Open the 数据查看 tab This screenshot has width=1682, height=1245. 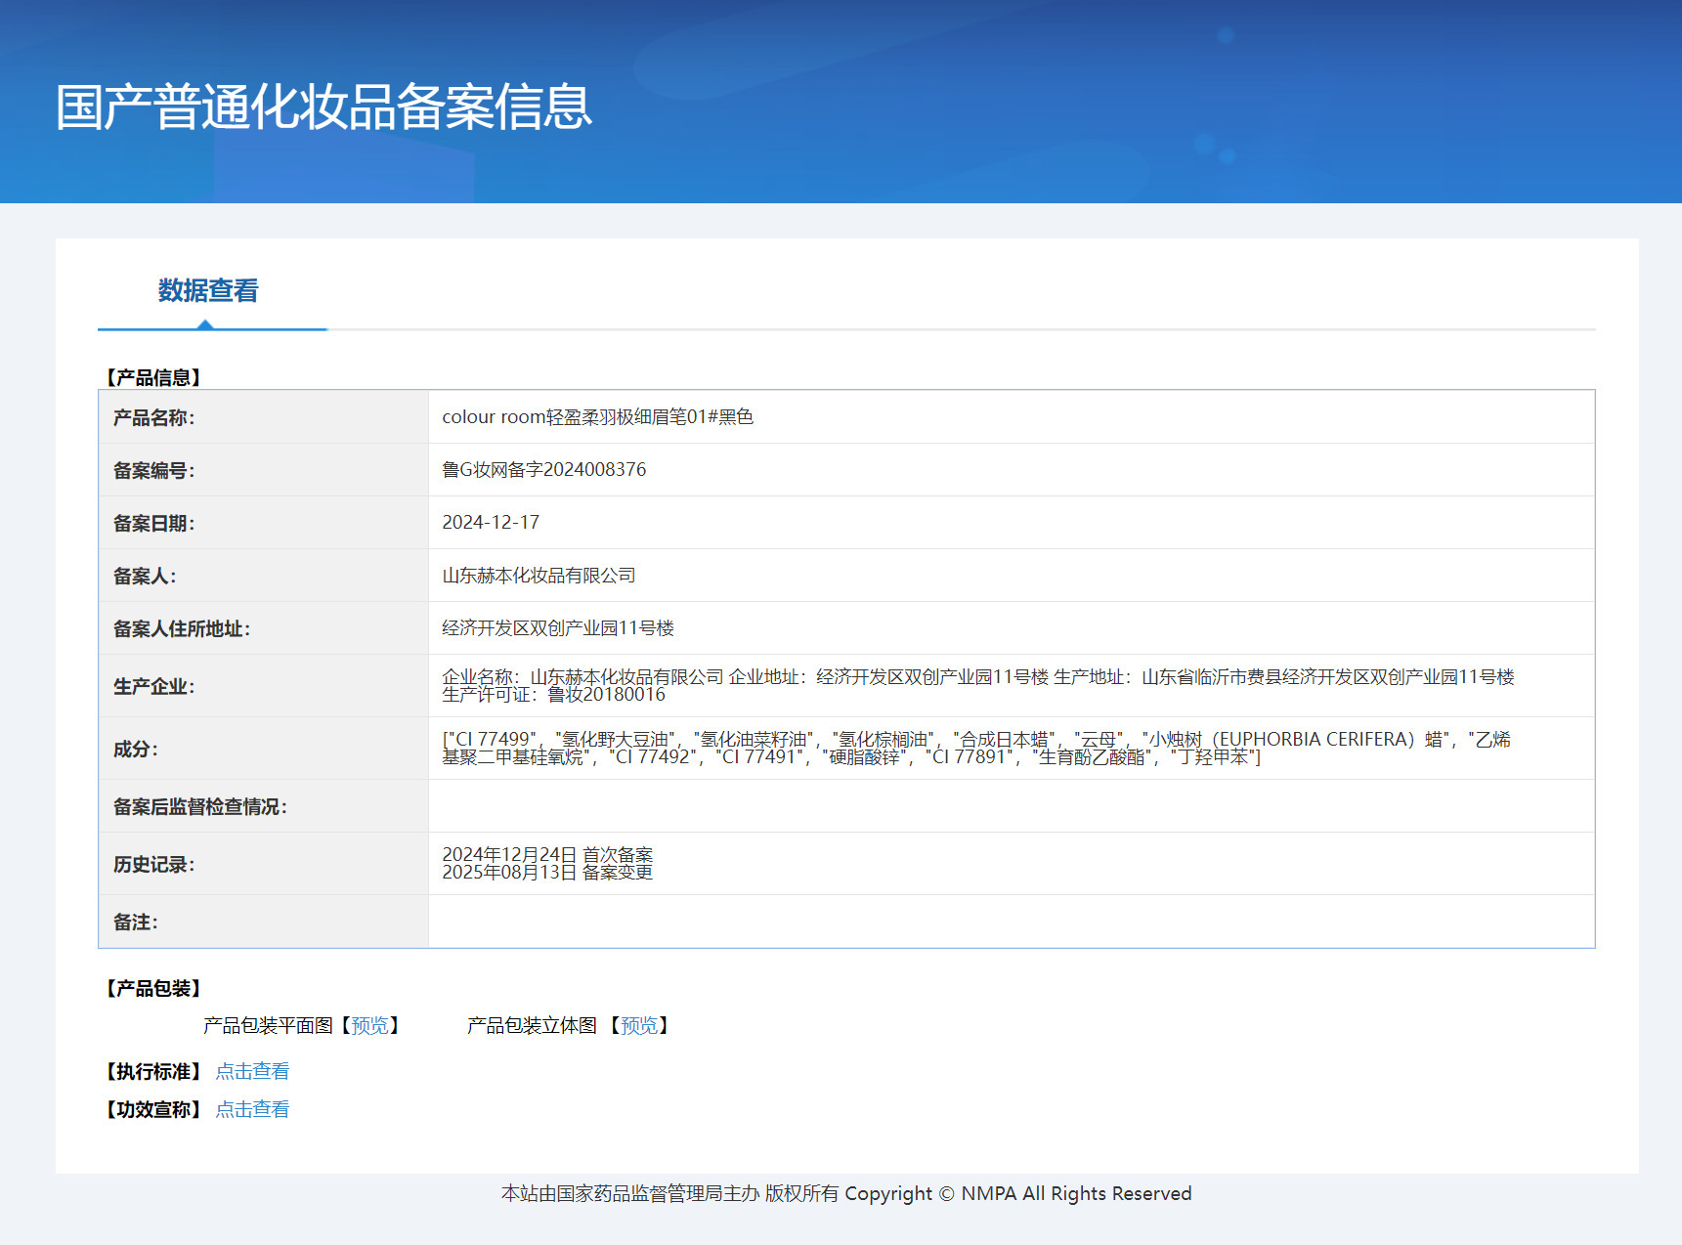[x=208, y=291]
